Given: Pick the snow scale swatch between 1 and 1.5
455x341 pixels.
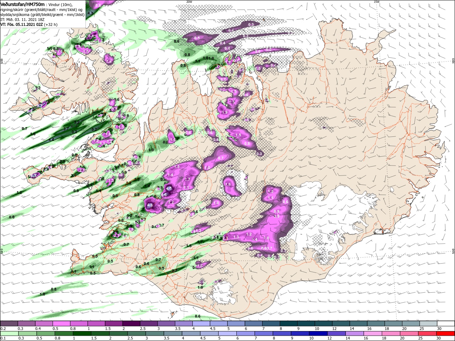Looking at the screenshot, I should (96, 324).
